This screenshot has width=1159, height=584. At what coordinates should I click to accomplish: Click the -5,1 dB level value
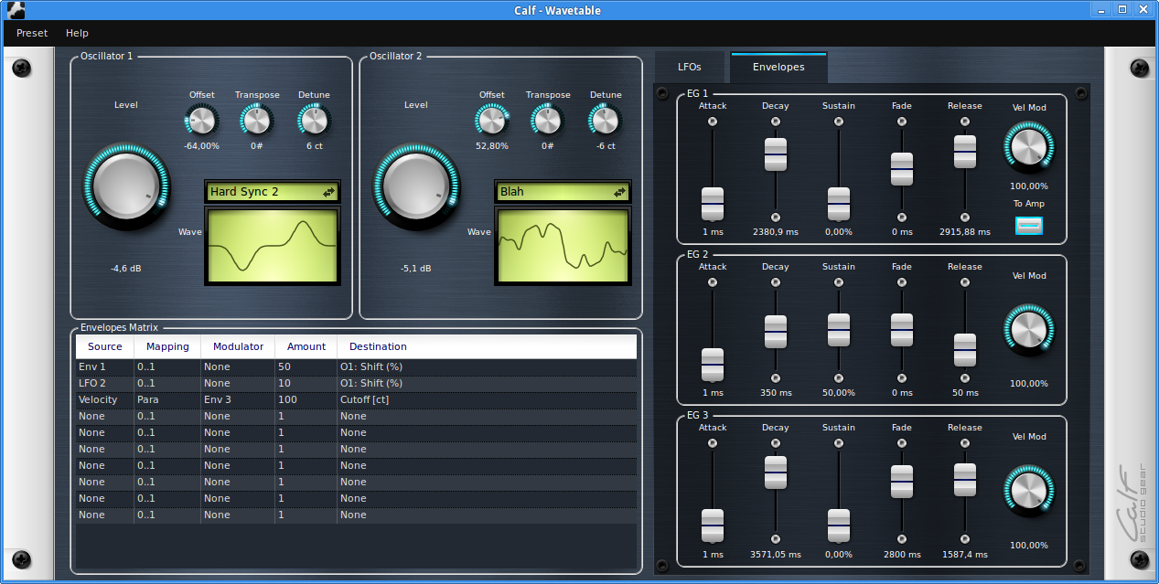(416, 269)
